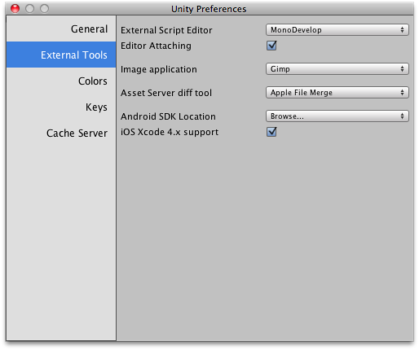Close the Unity Preferences window
The image size is (419, 350).
(15, 9)
